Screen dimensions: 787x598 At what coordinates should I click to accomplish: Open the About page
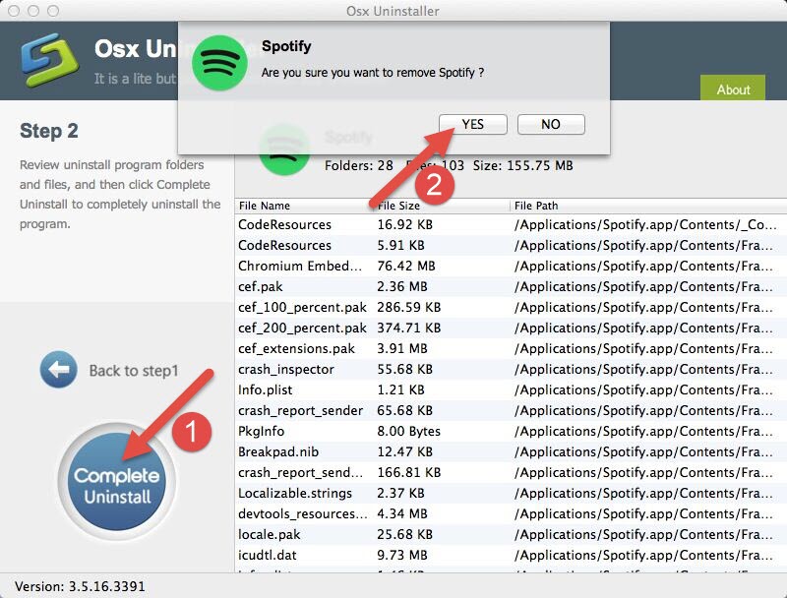coord(733,90)
